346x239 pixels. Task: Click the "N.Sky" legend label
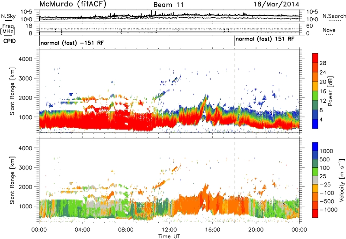[8, 16]
